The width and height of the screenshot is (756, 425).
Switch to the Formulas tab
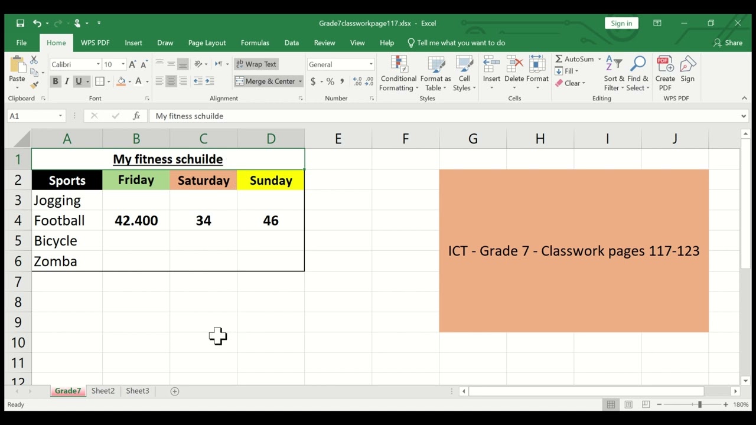(255, 42)
